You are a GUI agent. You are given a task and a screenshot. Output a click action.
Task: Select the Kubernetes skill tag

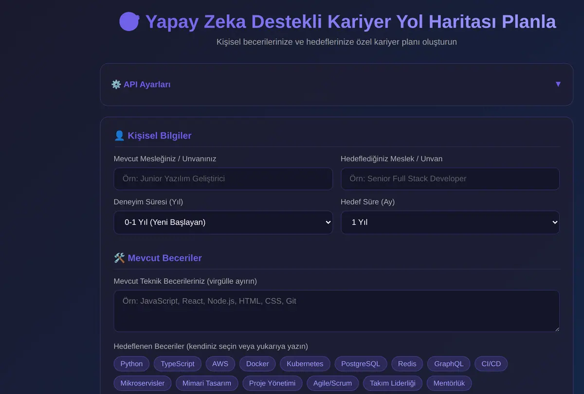tap(305, 364)
